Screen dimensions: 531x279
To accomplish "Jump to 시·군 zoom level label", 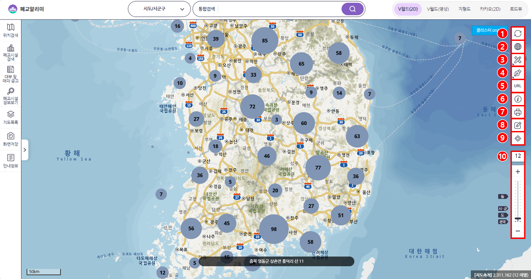I will click(x=503, y=209).
